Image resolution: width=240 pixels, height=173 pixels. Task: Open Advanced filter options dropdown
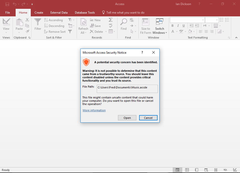click(71, 26)
